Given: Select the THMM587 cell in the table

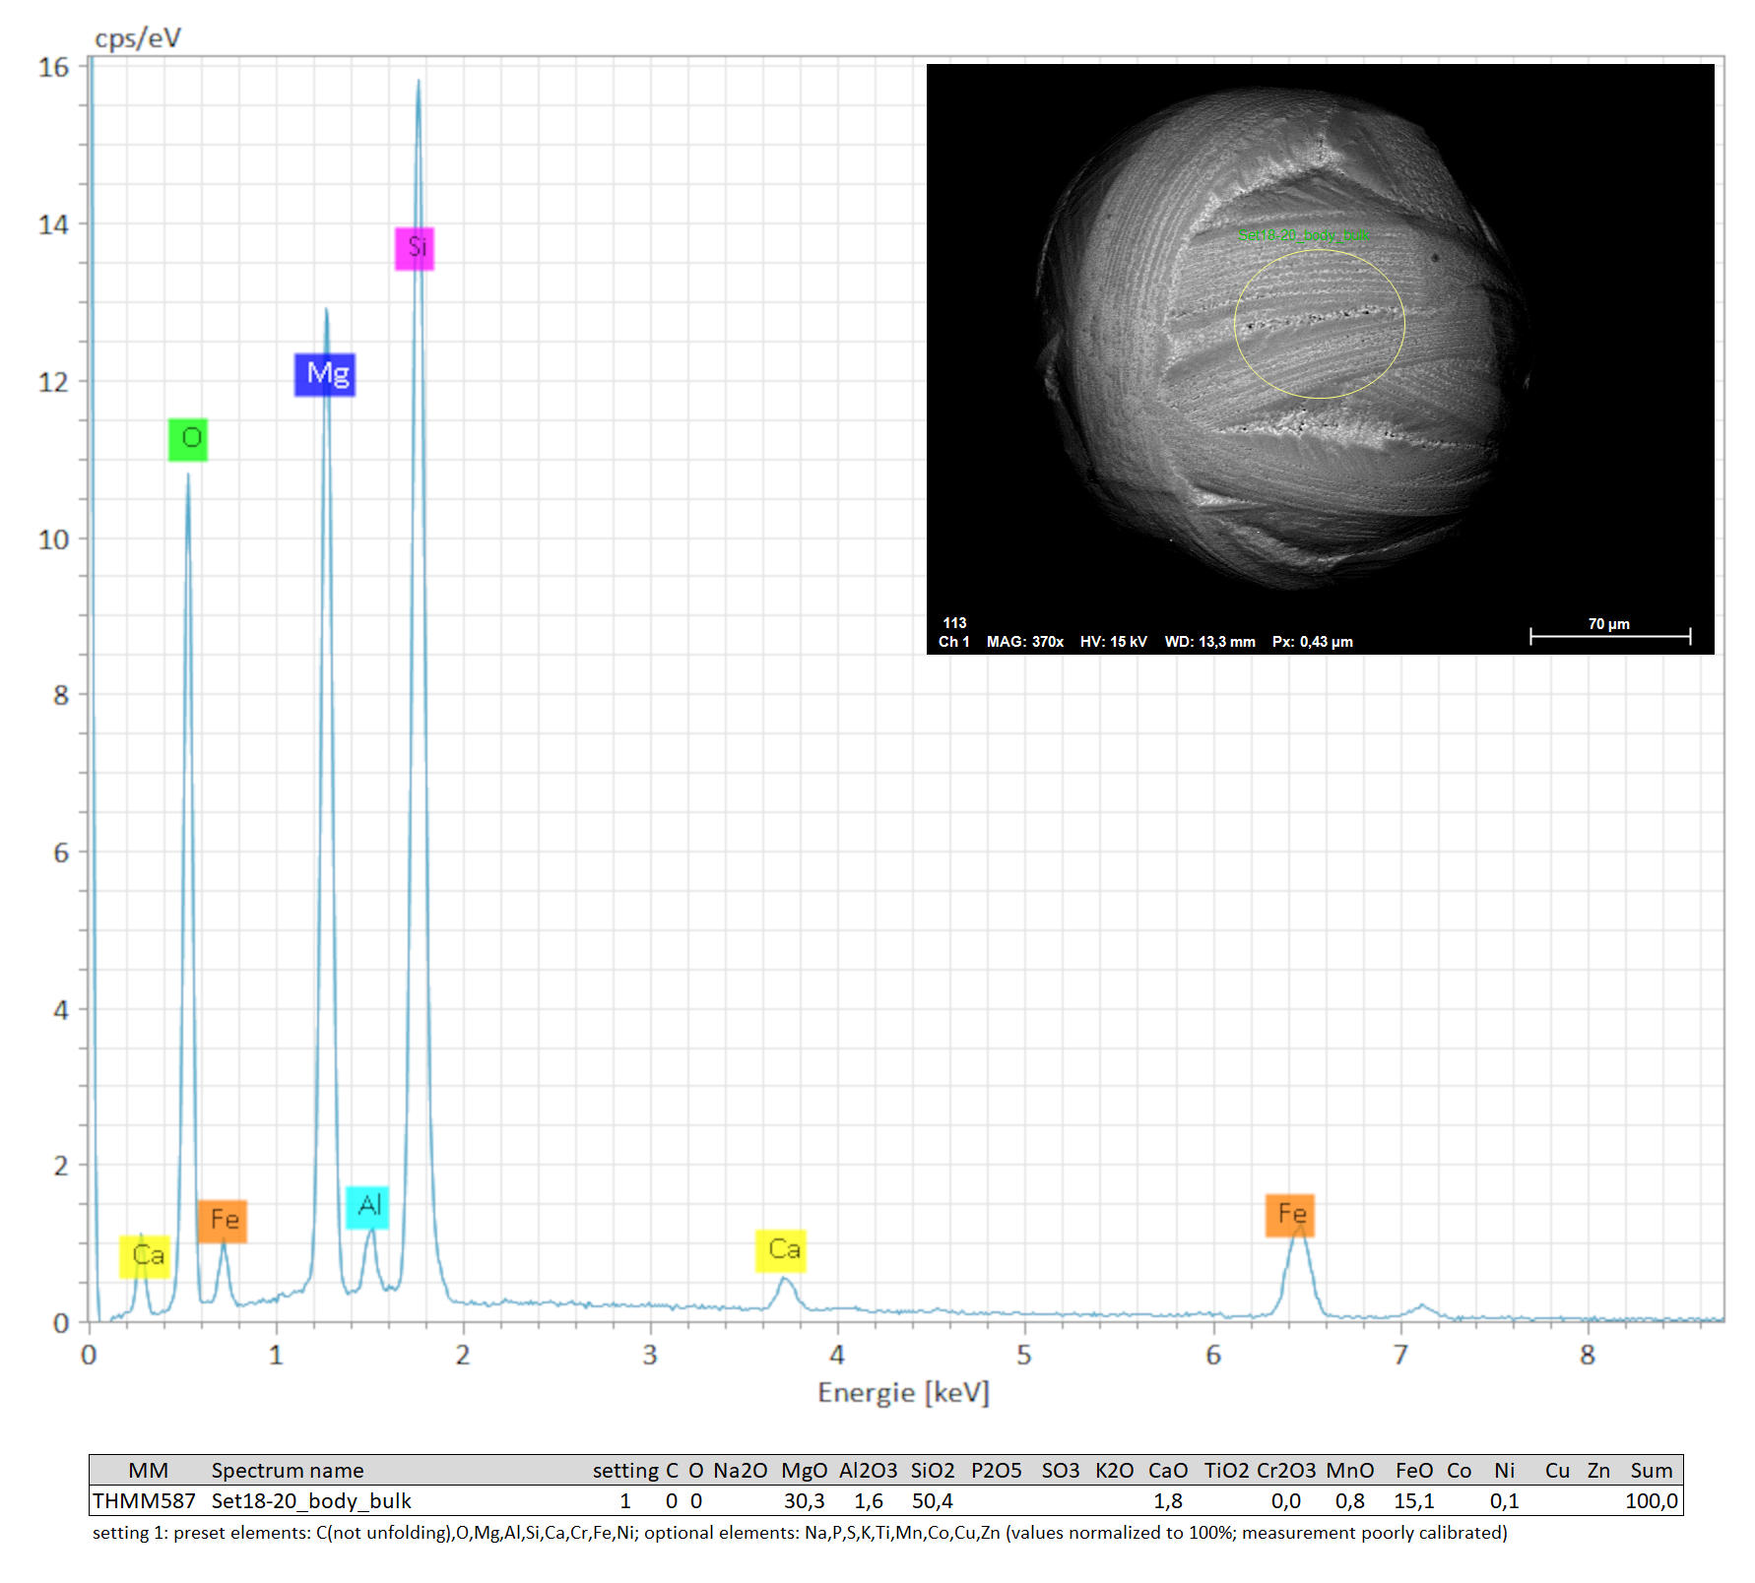Looking at the screenshot, I should click(144, 1501).
